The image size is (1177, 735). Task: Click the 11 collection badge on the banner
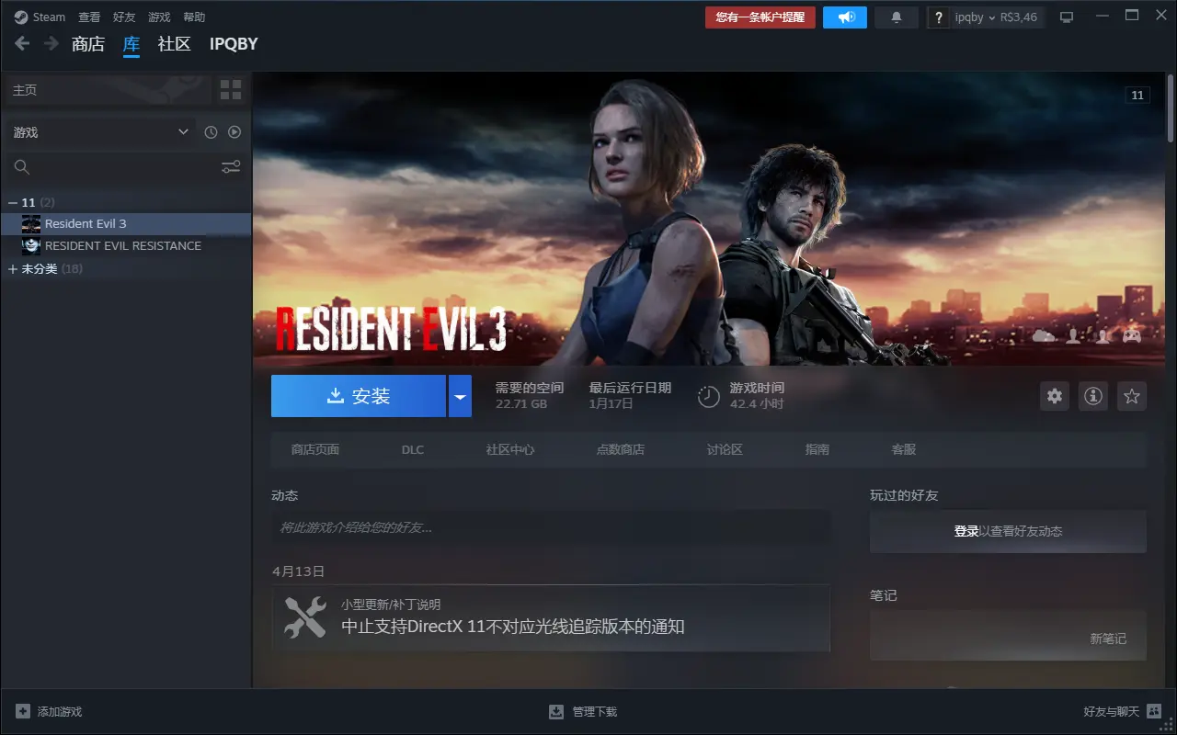1137,96
